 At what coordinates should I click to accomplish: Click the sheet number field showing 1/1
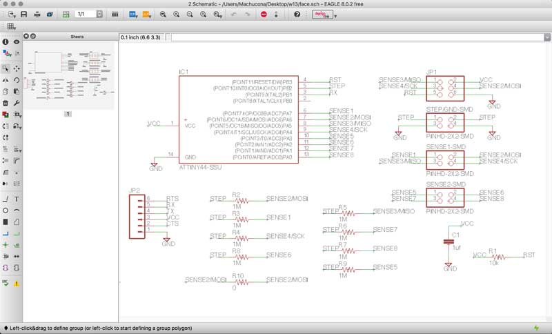(85, 14)
